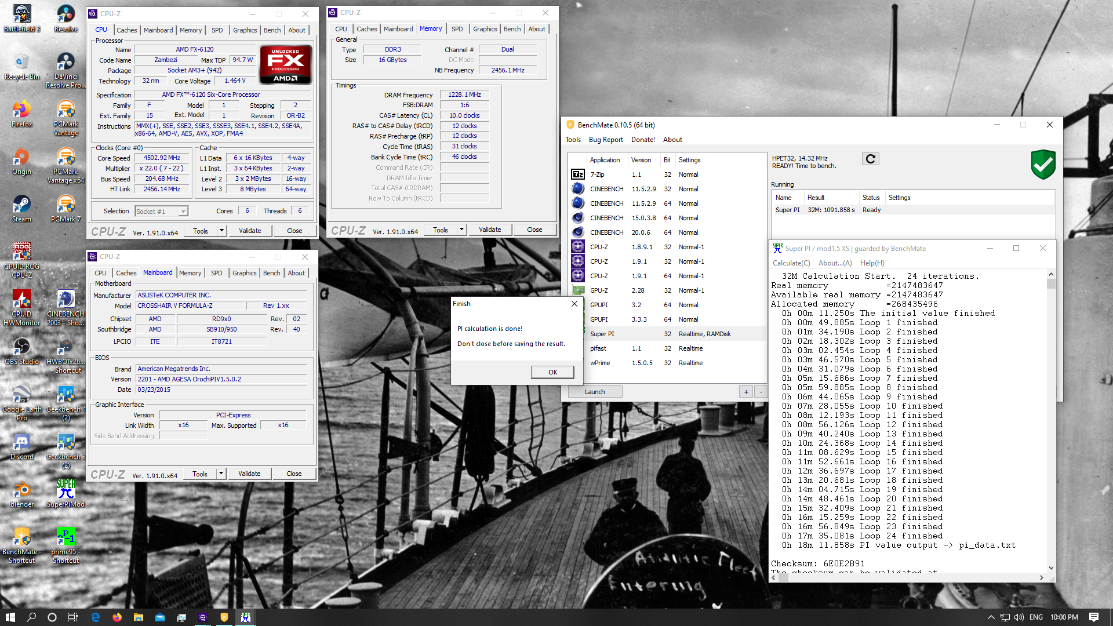Open Google Earth Pro desktop icon
1113x626 pixels.
[22, 403]
